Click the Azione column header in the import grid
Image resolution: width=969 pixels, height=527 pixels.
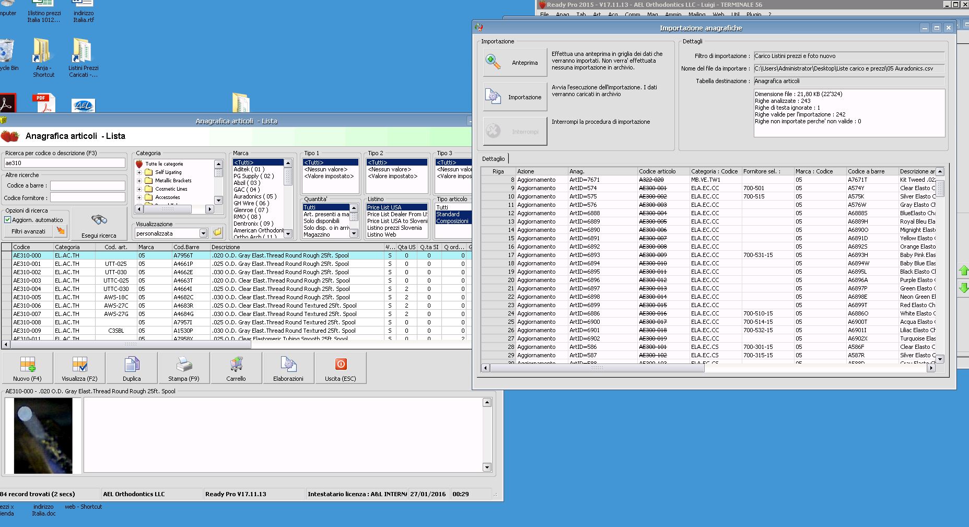pos(542,171)
